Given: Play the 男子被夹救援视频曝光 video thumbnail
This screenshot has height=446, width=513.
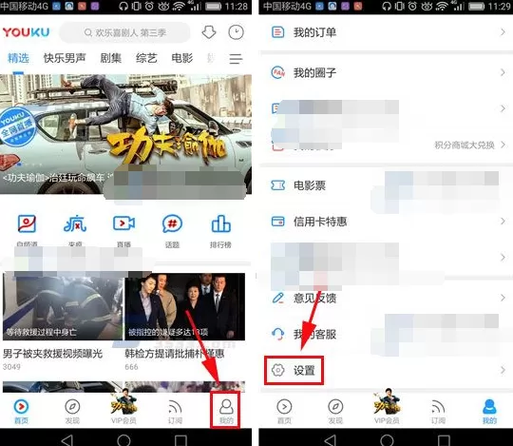Looking at the screenshot, I should [63, 307].
